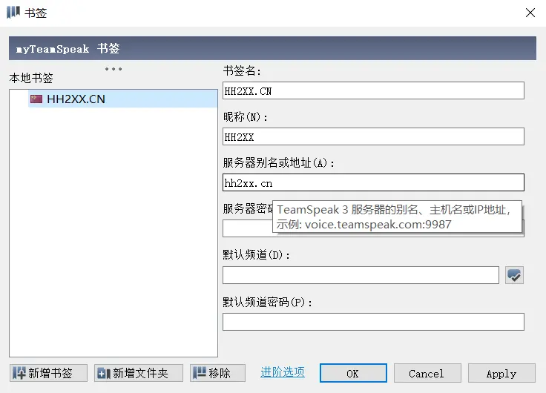Screen dimensions: 546x393
Task: Open the 进阶选项 advanced options link
Action: coord(282,372)
